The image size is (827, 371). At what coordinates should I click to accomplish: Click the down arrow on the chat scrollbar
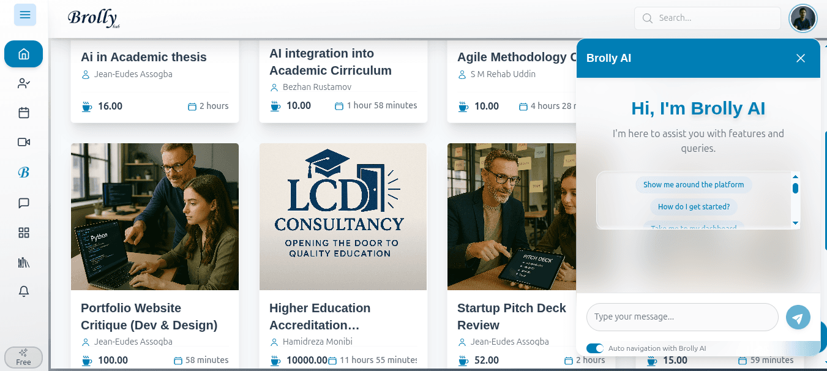coord(796,223)
